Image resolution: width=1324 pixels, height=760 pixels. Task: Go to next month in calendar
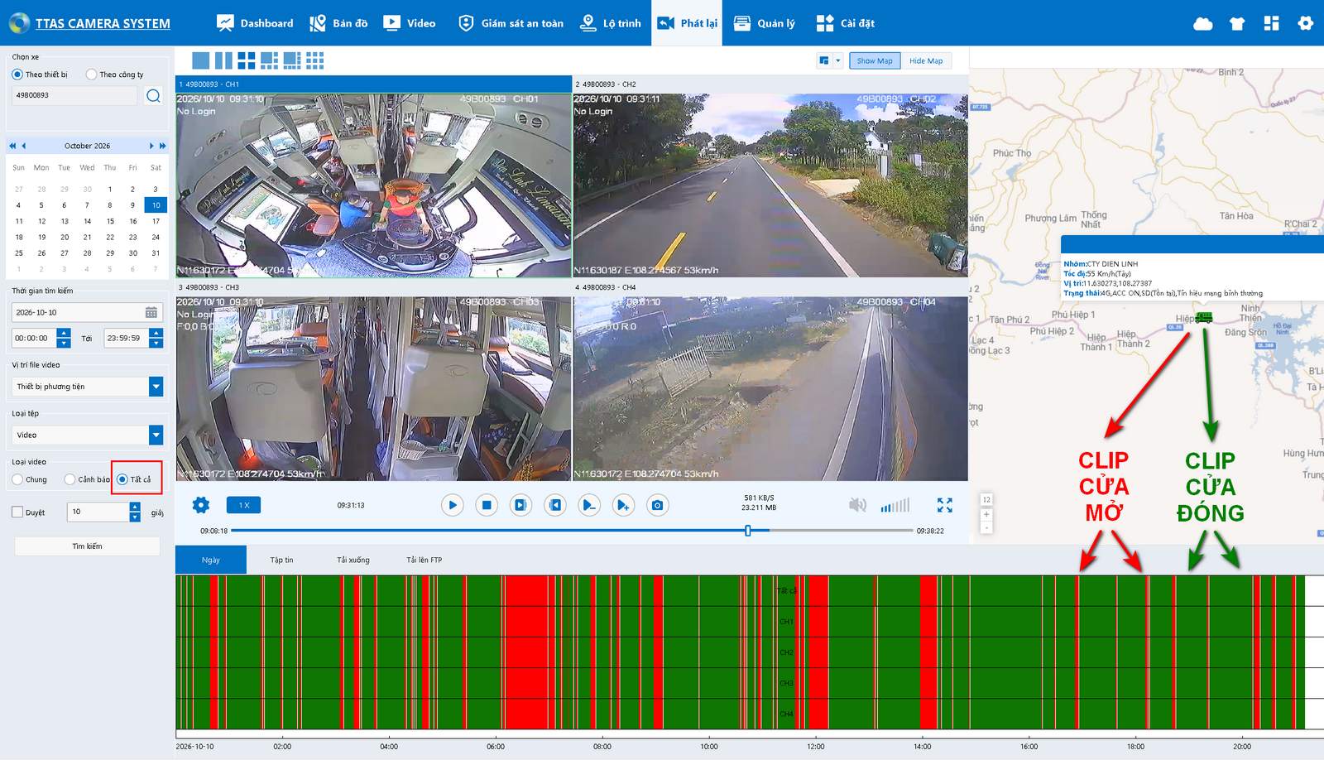tap(151, 146)
